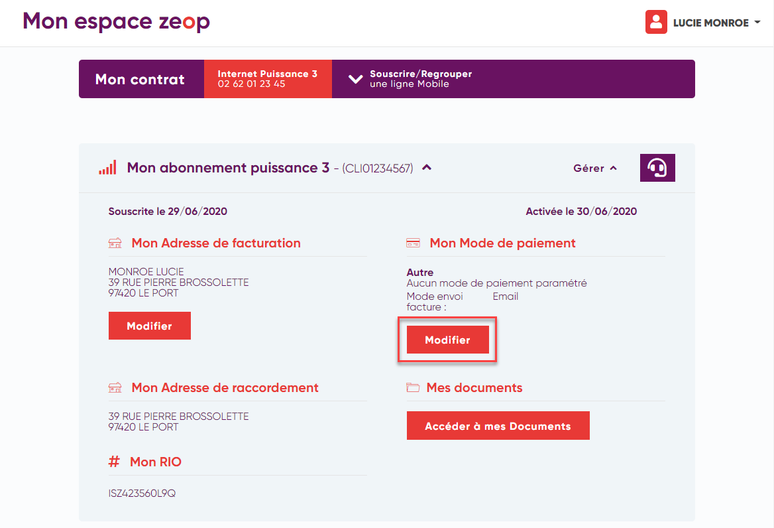The height and width of the screenshot is (528, 774).
Task: Click the documents folder icon
Action: pyautogui.click(x=413, y=388)
